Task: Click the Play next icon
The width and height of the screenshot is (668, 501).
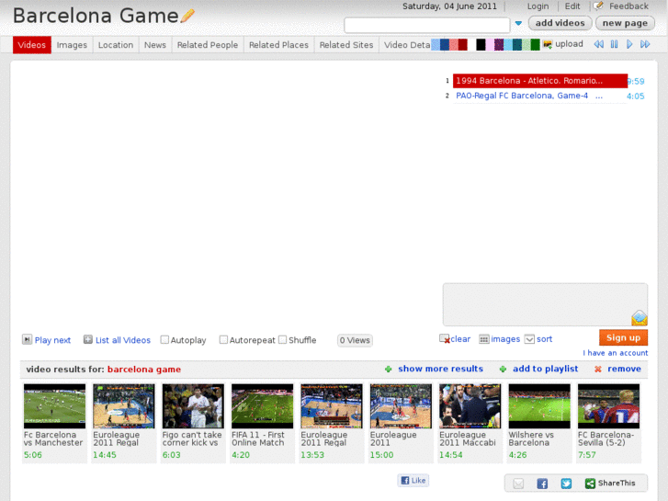Action: click(27, 339)
